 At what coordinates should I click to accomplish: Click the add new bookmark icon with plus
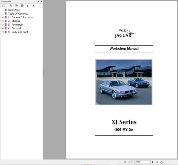(x=17, y=6)
